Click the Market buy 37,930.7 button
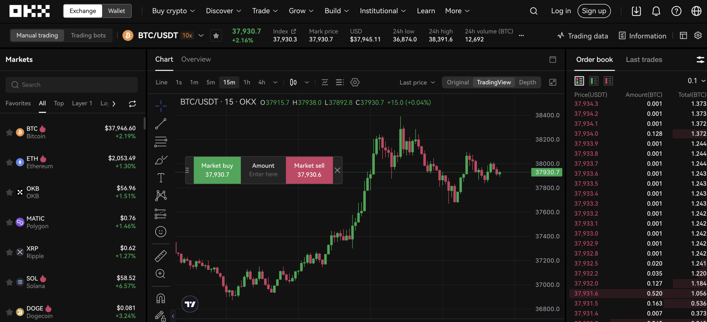The width and height of the screenshot is (707, 322). point(217,170)
